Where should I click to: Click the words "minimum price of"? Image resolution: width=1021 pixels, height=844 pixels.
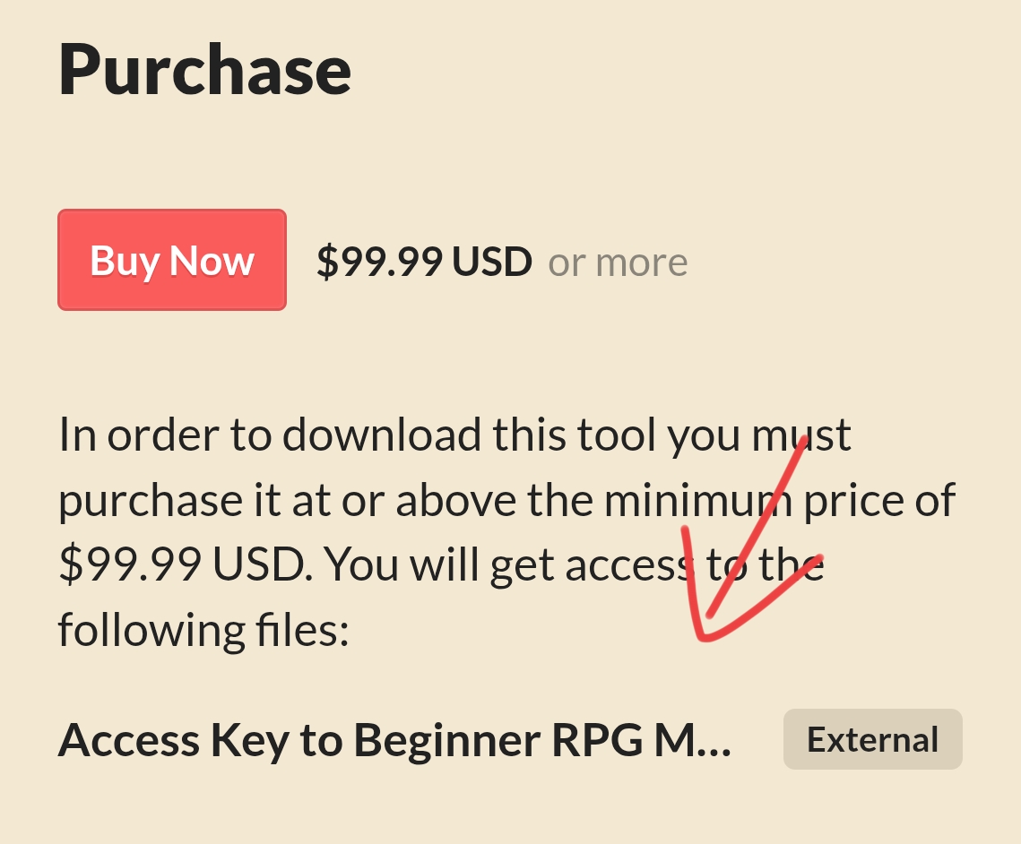coord(780,500)
